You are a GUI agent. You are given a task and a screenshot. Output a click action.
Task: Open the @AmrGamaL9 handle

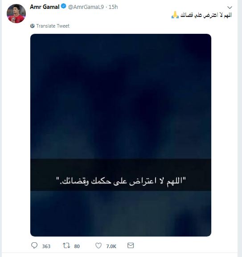coord(86,7)
